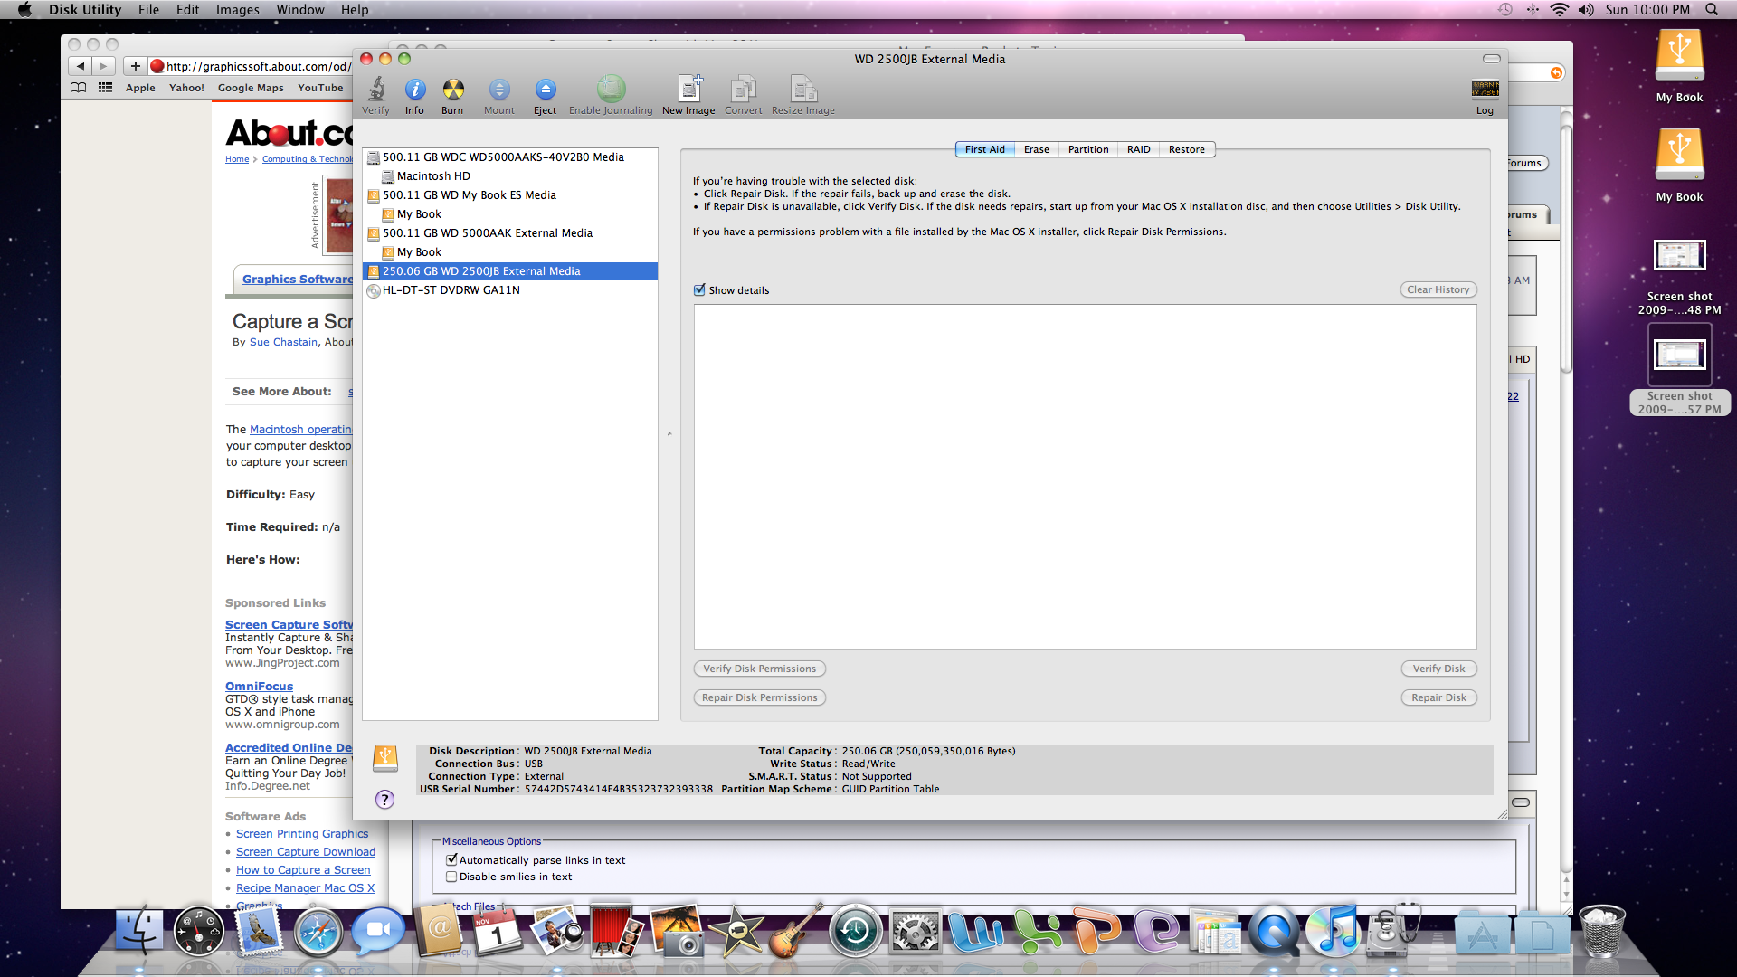The width and height of the screenshot is (1737, 977).
Task: Uncheck the Show details checkbox
Action: [699, 290]
